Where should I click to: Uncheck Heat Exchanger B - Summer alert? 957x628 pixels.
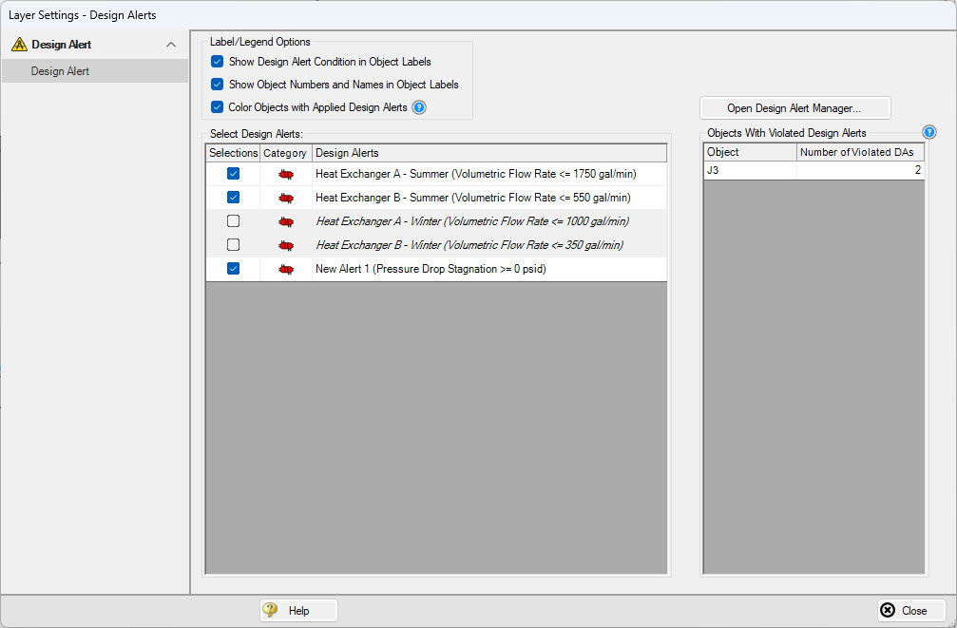pyautogui.click(x=233, y=198)
